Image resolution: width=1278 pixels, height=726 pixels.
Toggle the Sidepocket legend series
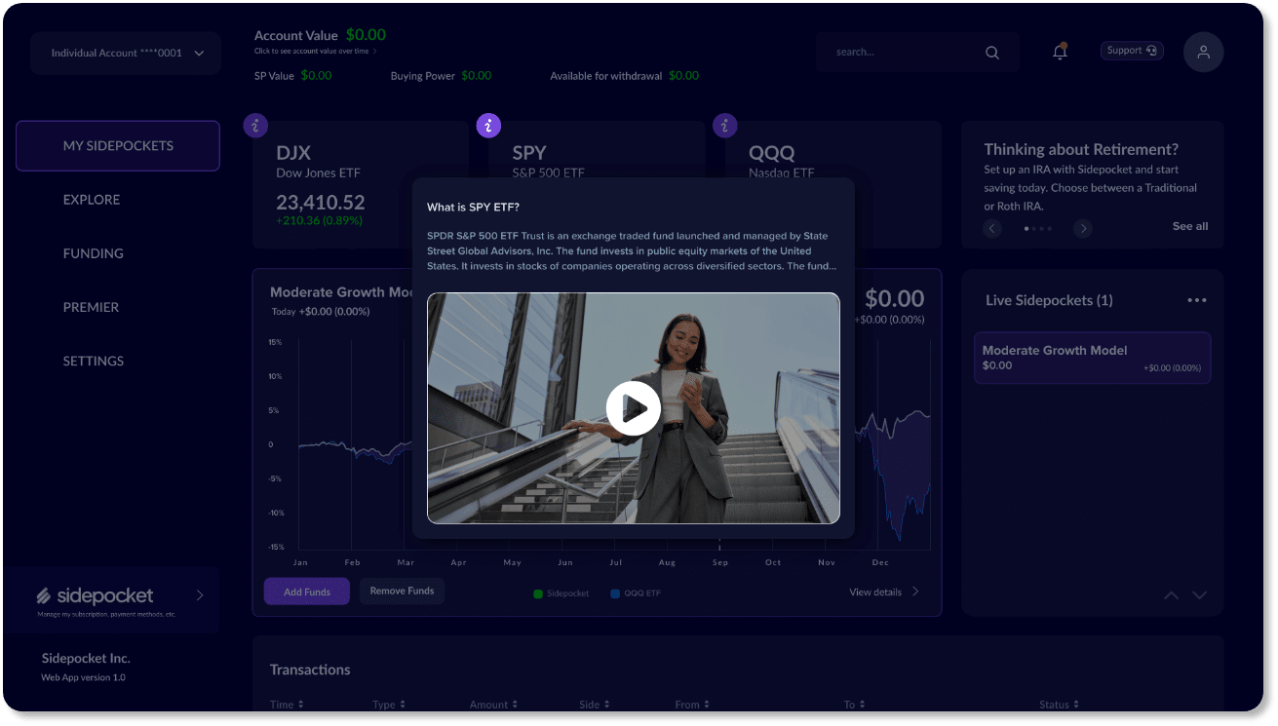pos(562,592)
